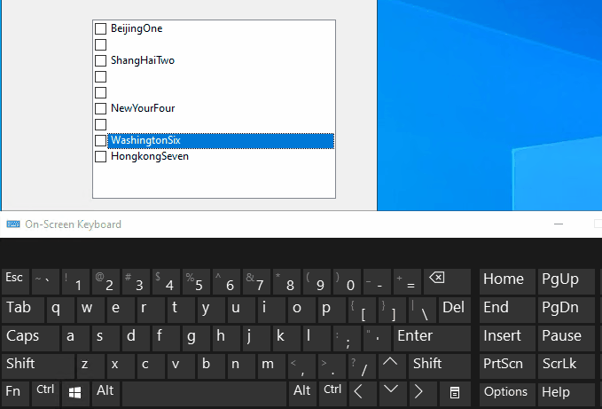
Task: Click the backslash key
Action: (423, 310)
